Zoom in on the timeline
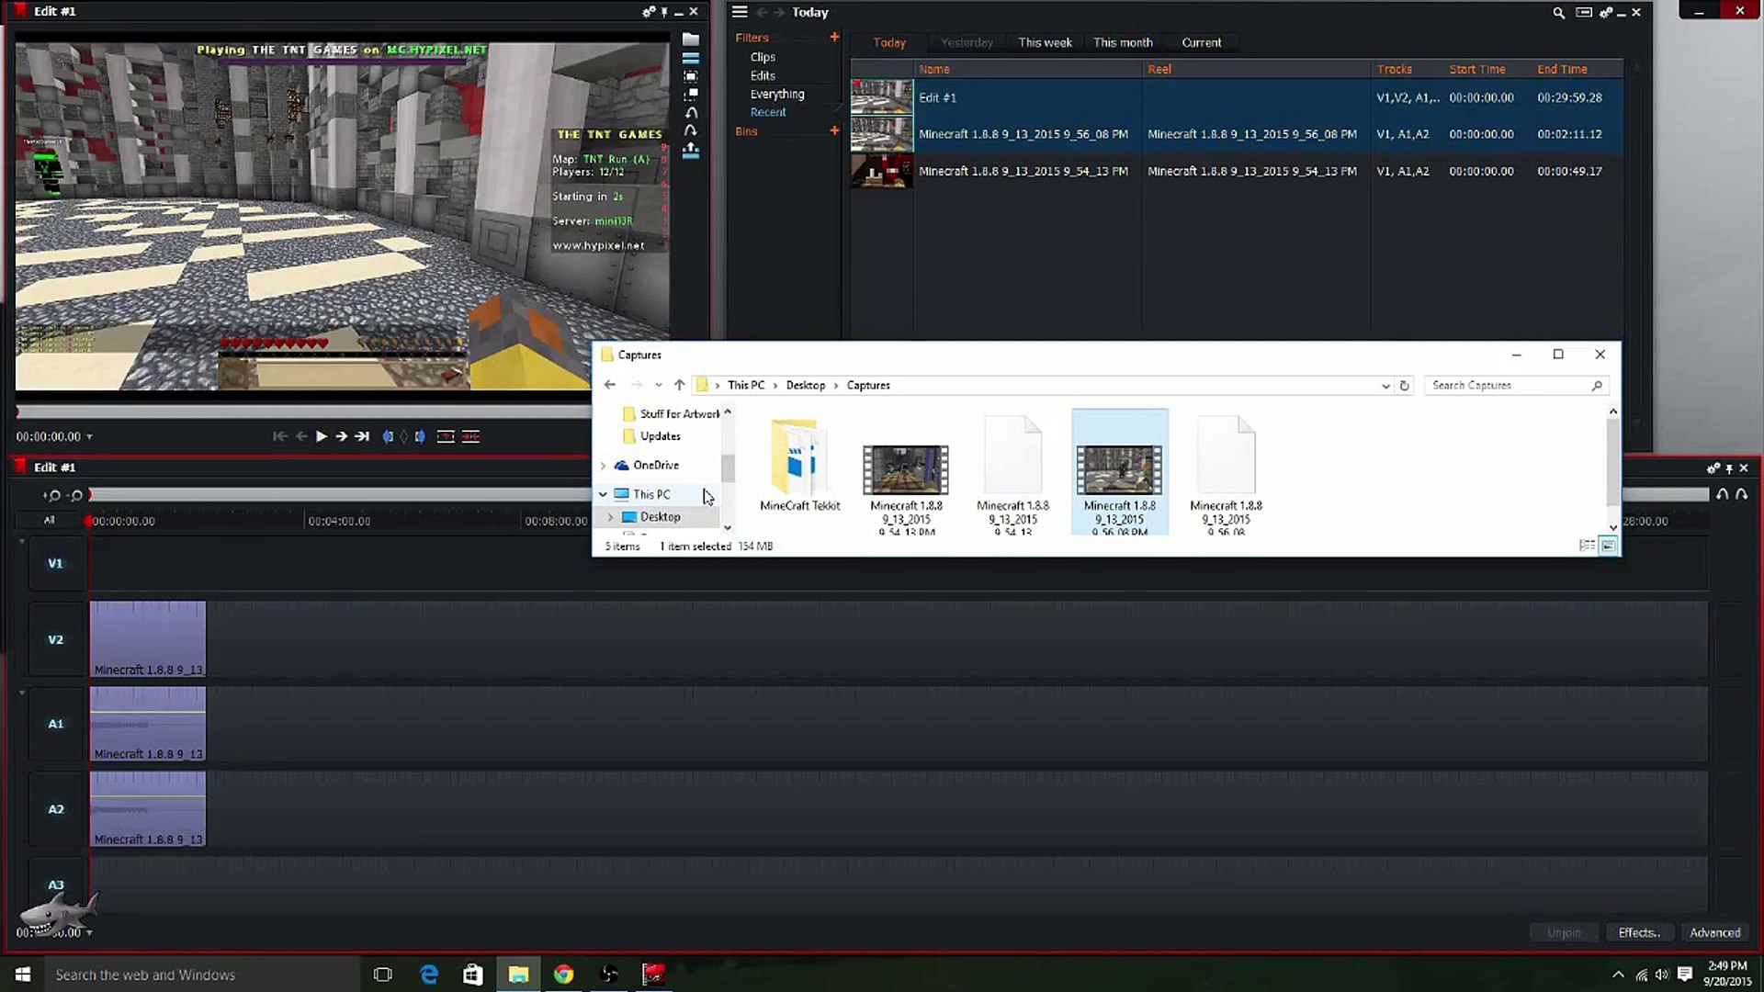Image resolution: width=1764 pixels, height=992 pixels. (x=51, y=495)
